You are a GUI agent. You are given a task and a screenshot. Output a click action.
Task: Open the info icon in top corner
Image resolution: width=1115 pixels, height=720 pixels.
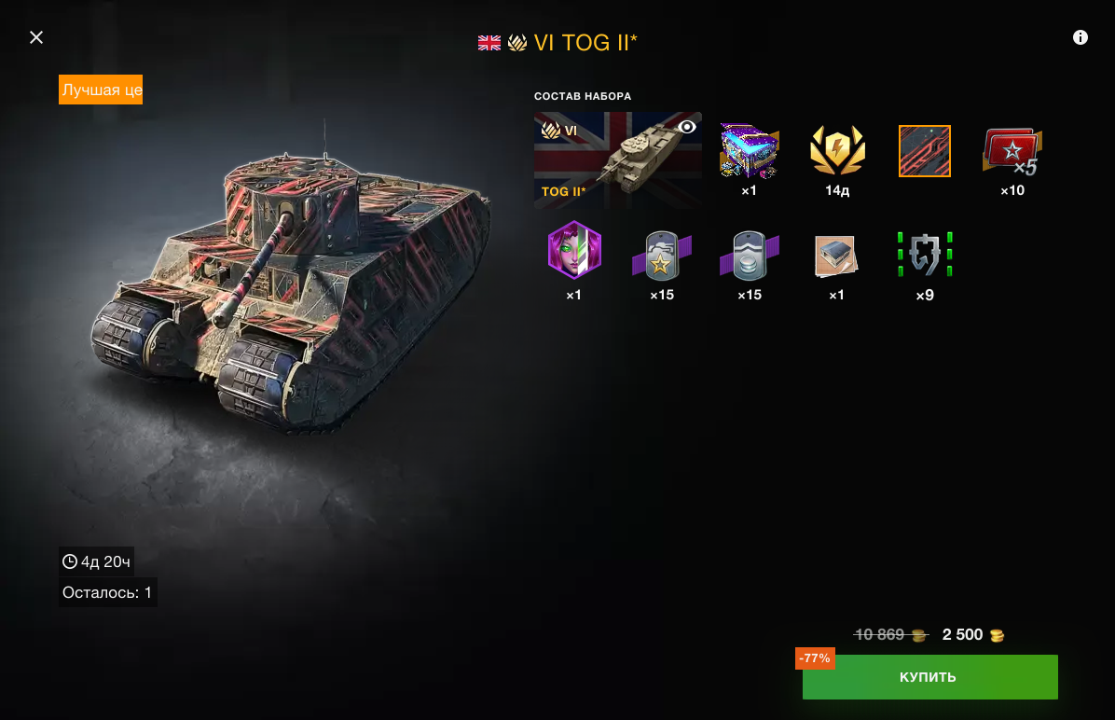(x=1080, y=37)
